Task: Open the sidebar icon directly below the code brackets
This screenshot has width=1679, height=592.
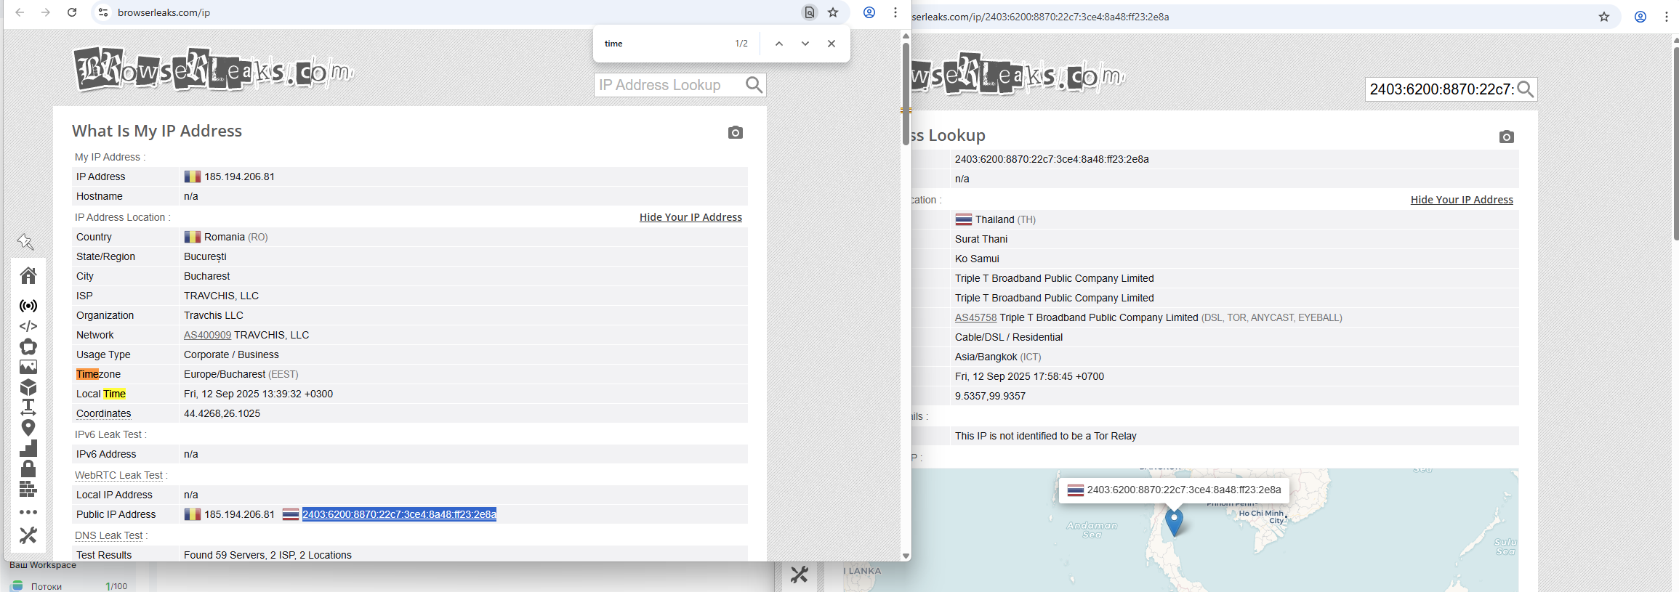Action: point(28,346)
